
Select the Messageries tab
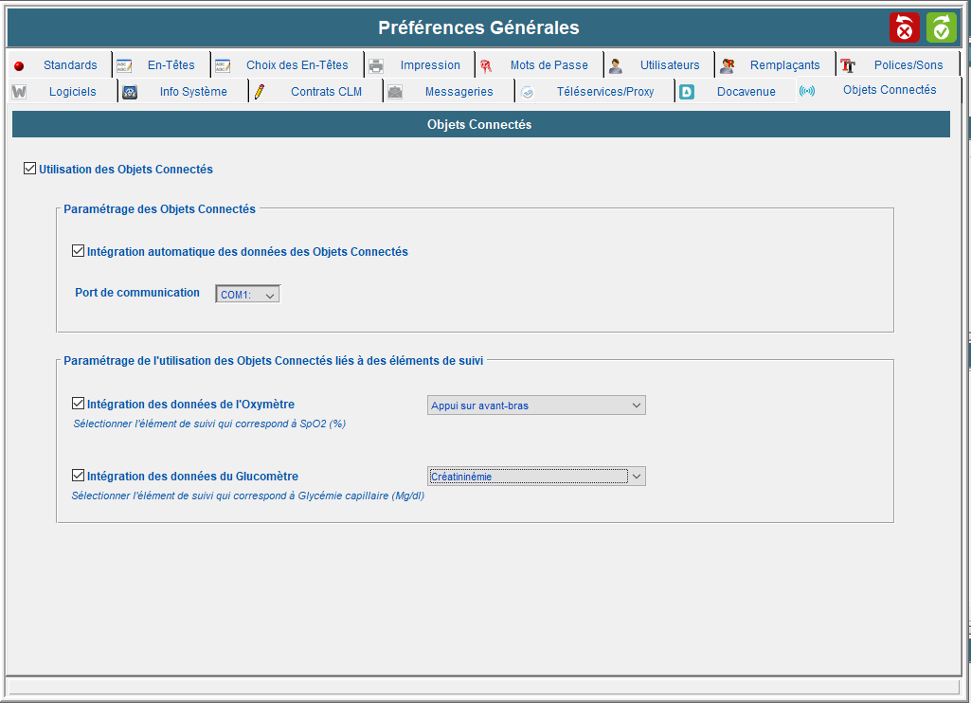pos(459,92)
